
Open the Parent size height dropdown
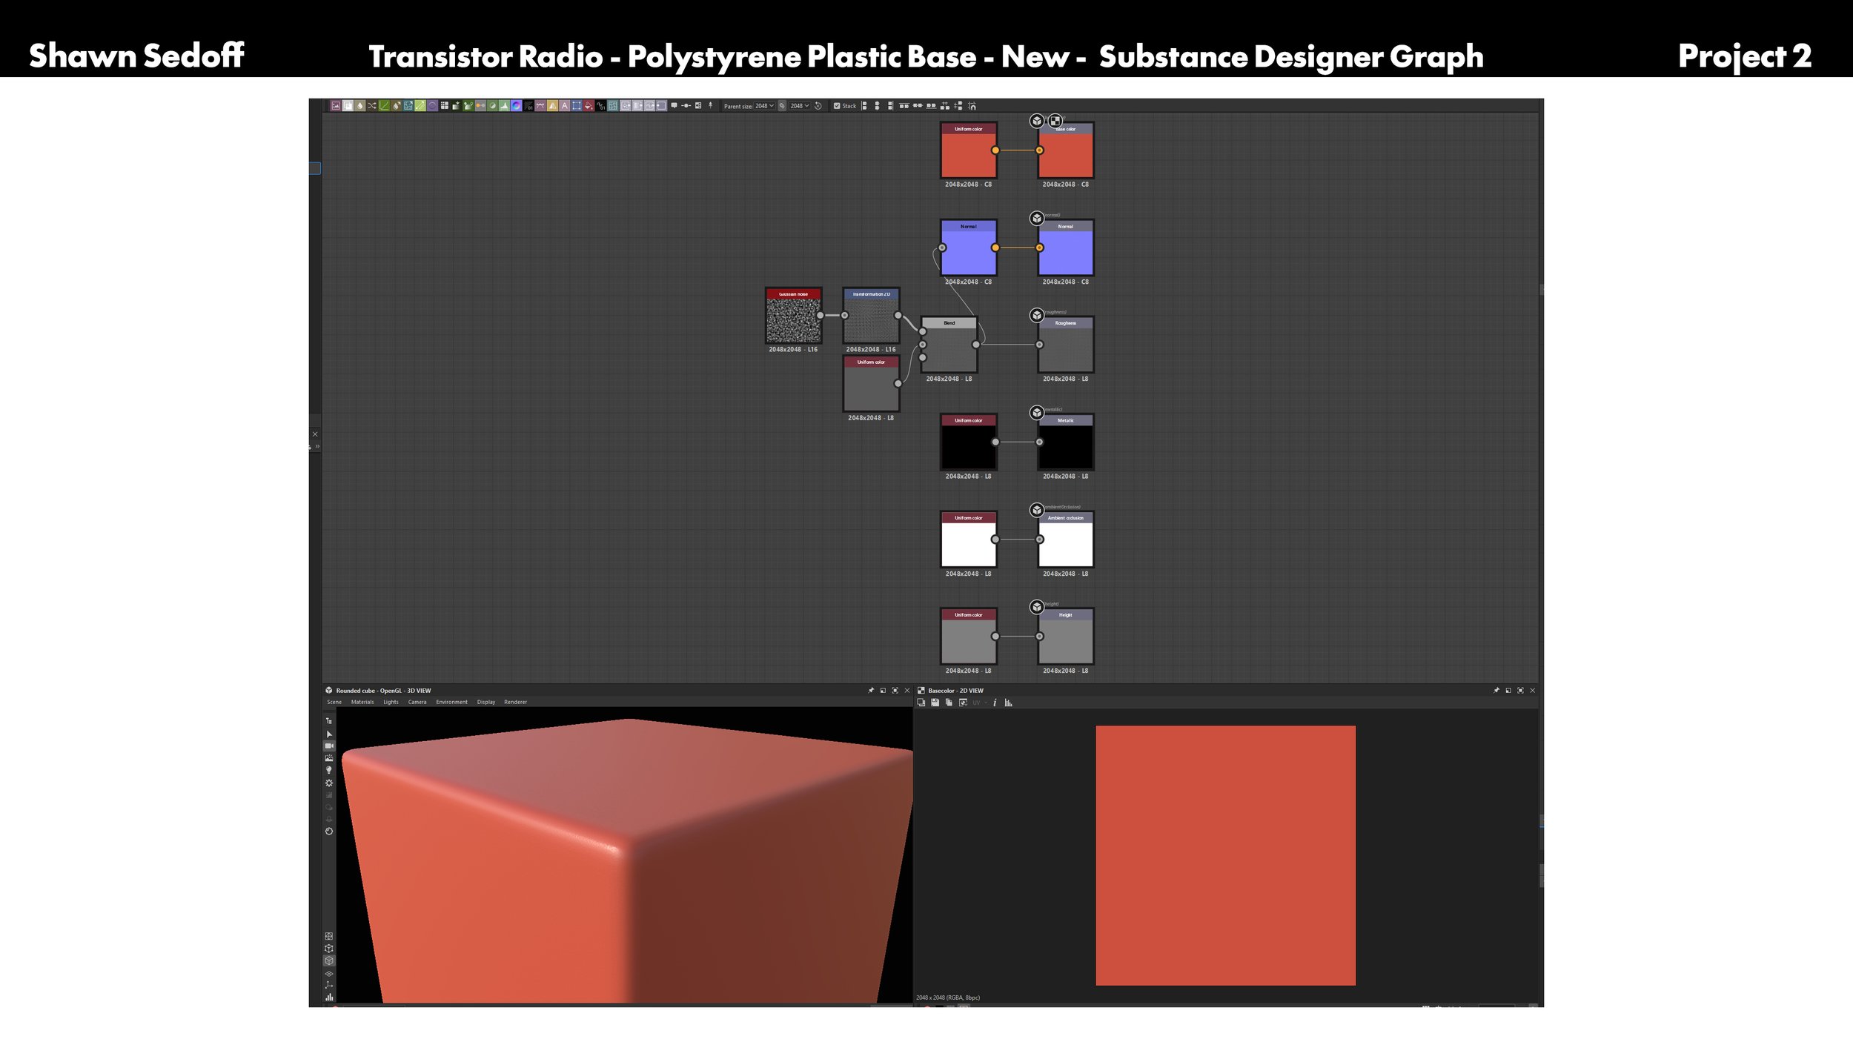(800, 106)
